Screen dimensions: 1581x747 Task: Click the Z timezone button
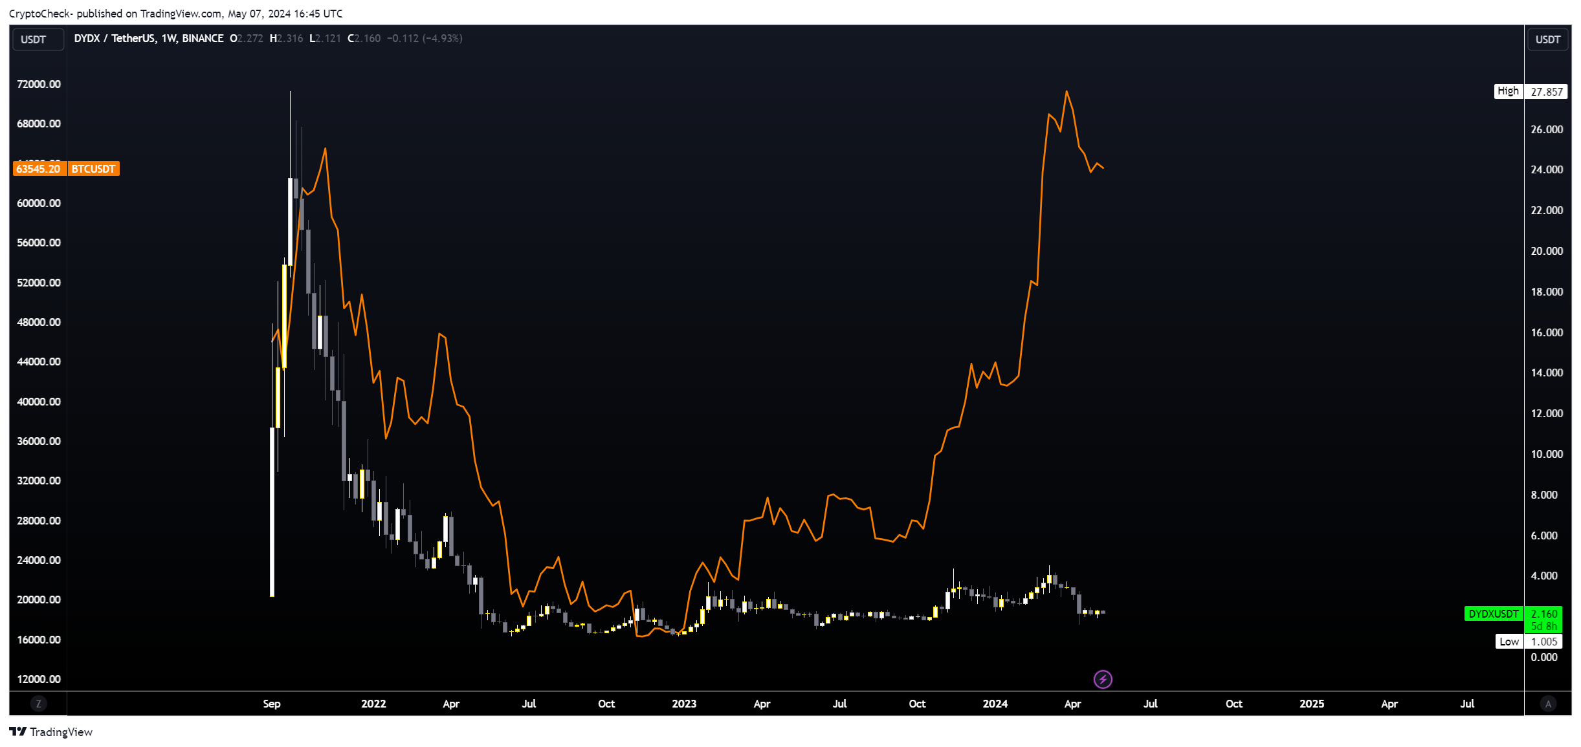point(38,704)
